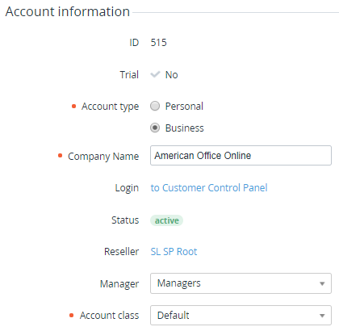Open the Account class dropdown showing Default
Viewport: 339px width, 331px height.
[x=241, y=315]
